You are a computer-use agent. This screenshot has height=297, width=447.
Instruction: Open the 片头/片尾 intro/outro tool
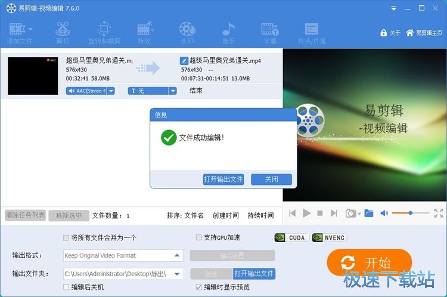(312, 33)
